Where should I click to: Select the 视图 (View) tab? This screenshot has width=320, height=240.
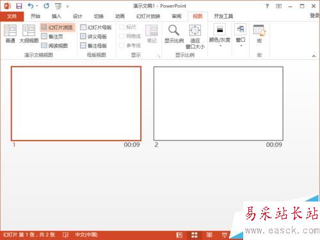pyautogui.click(x=198, y=16)
